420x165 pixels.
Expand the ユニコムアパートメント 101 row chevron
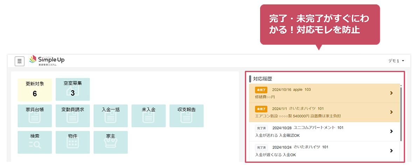pos(391,131)
